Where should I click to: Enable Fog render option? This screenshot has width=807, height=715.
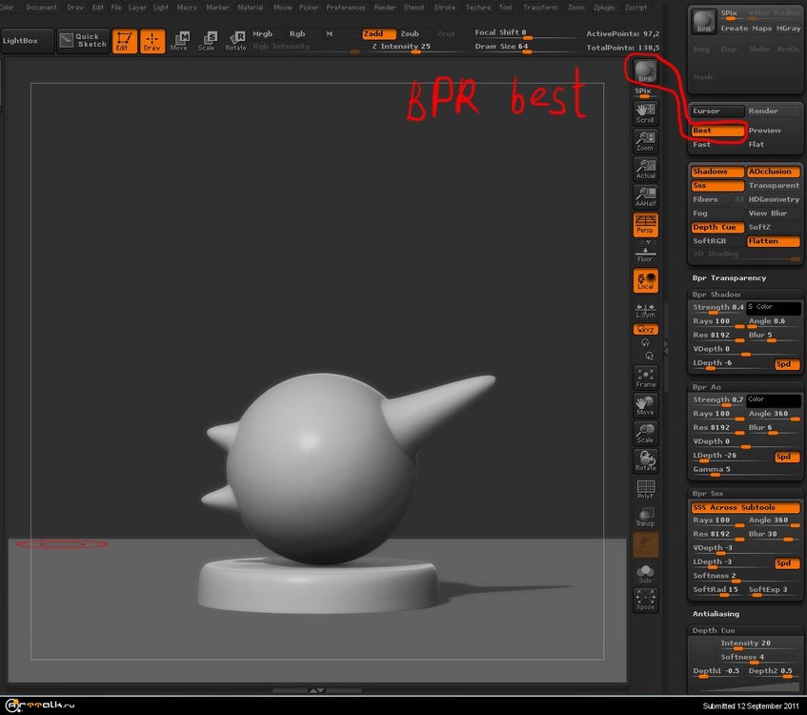717,214
